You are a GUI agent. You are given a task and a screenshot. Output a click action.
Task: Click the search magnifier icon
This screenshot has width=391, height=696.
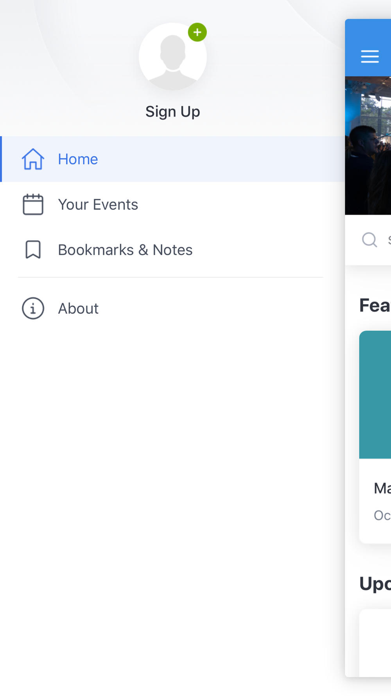tap(369, 240)
